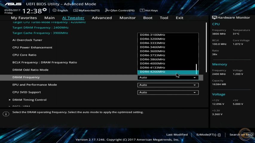Screen dimensions: 255x143
Task: Click BCLK value 100.0 MHz
Action: click(219, 44)
